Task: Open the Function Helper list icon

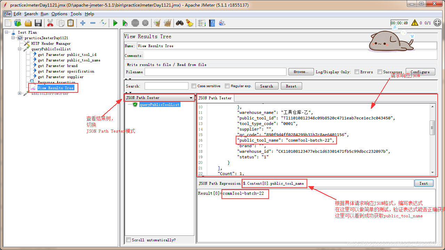Action: (202, 23)
